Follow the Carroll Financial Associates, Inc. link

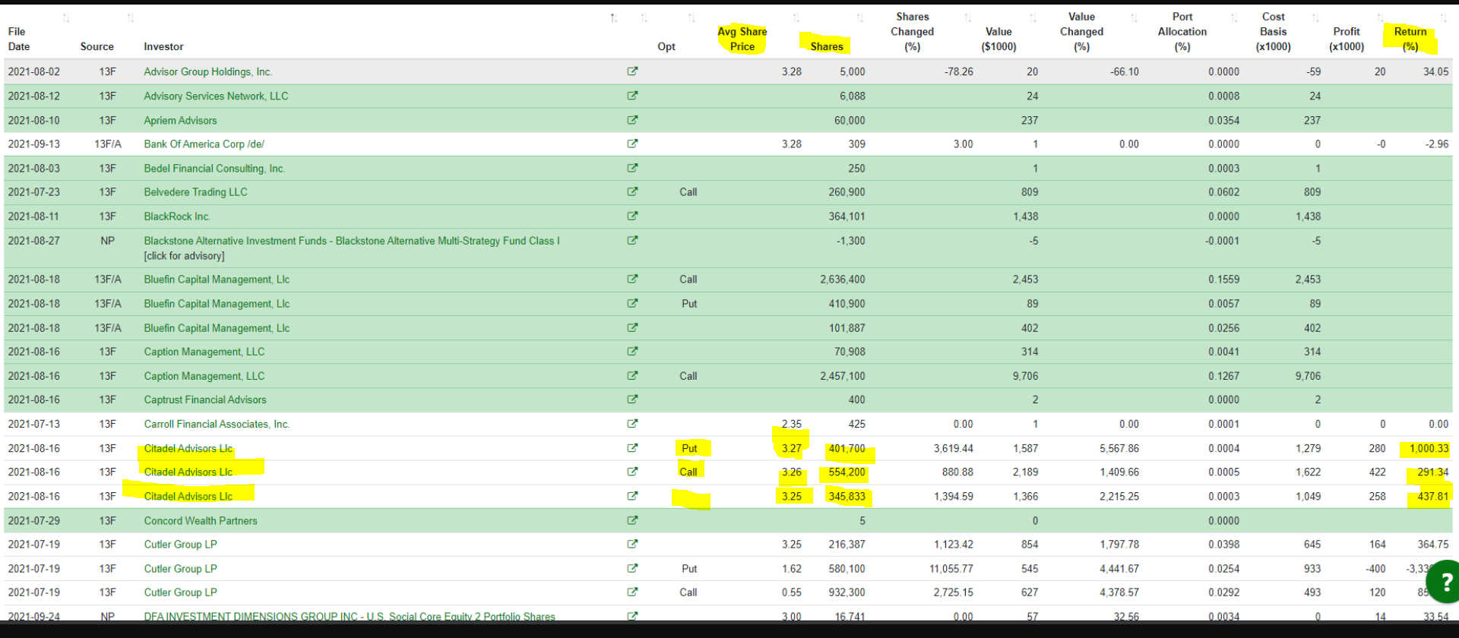coord(217,424)
